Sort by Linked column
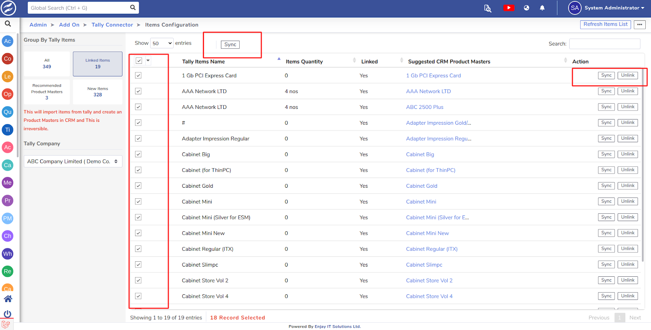This screenshot has width=651, height=330. (369, 61)
